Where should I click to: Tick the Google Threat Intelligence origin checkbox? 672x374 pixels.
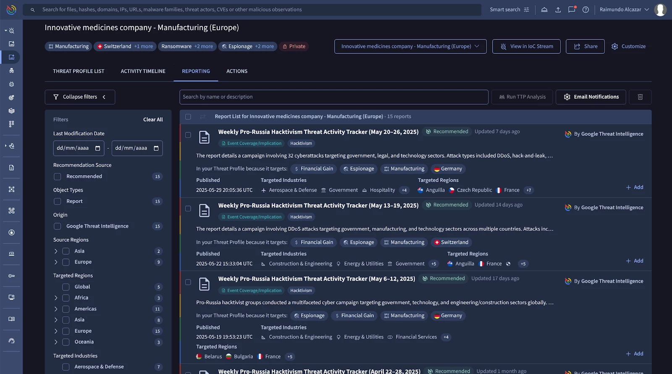pyautogui.click(x=58, y=226)
